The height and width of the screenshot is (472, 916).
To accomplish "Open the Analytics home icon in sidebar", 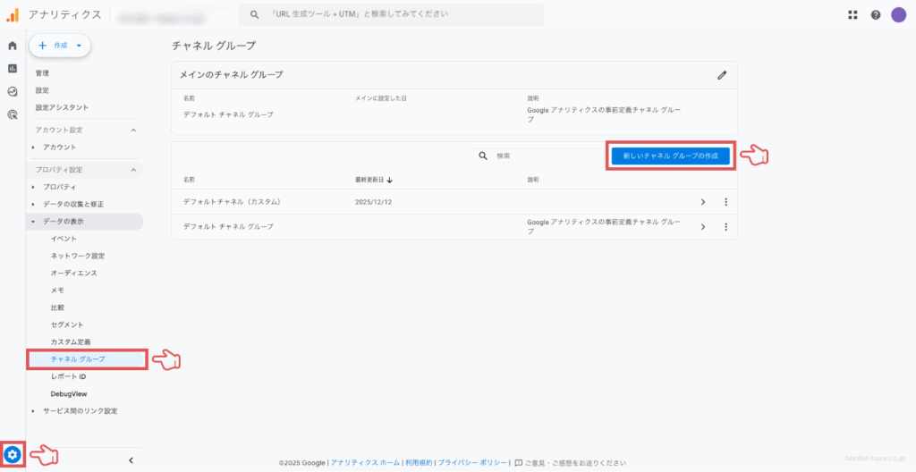I will [x=13, y=46].
